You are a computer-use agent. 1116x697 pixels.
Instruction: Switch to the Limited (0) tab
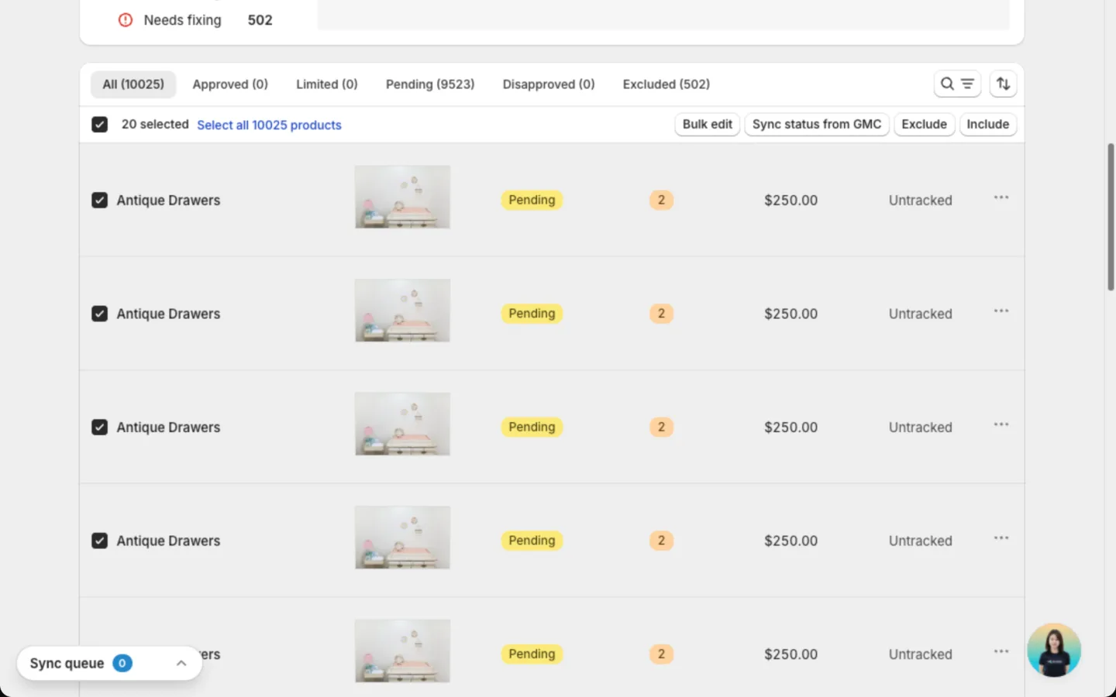pos(327,84)
